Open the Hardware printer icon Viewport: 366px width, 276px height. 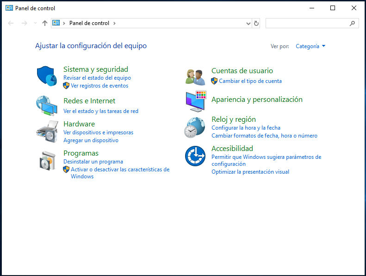coord(47,132)
